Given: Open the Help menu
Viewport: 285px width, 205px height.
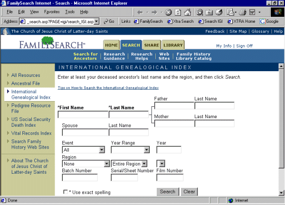Looking at the screenshot, I should 84,12.
